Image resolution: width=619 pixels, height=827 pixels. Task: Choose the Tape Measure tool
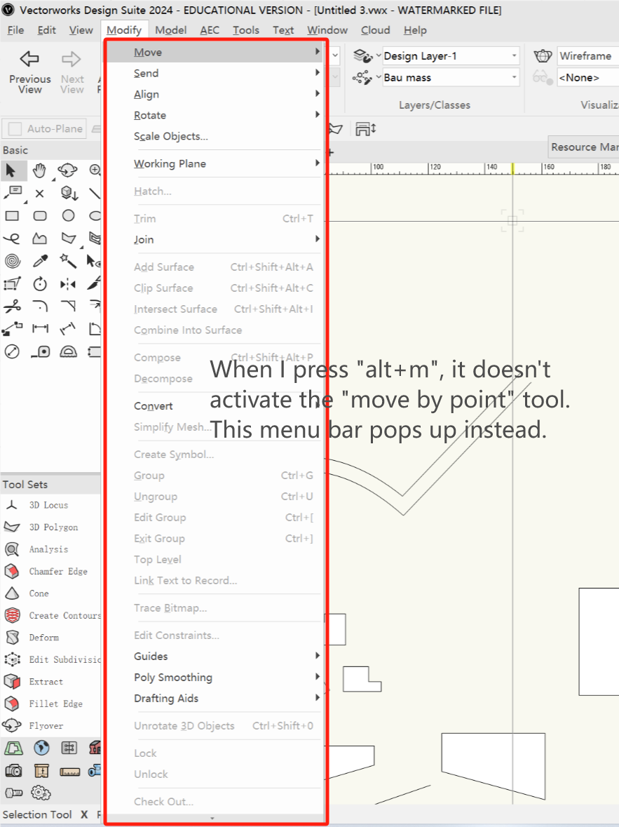click(39, 351)
